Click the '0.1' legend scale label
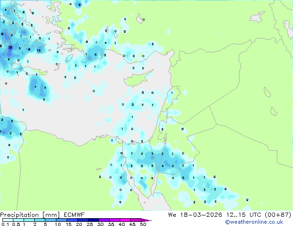This screenshot has width=293, height=226. pos(5,224)
